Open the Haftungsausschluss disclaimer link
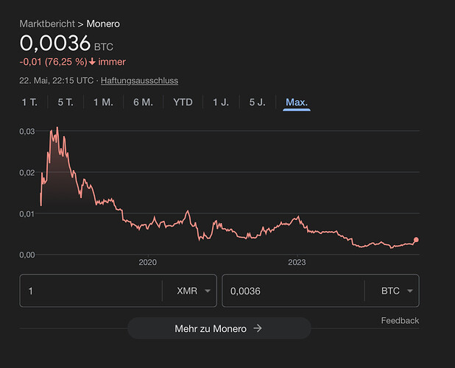Screen dimensions: 455x368 pyautogui.click(x=140, y=80)
